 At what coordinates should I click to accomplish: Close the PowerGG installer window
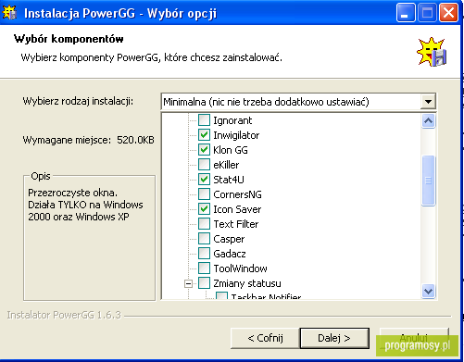pos(448,13)
